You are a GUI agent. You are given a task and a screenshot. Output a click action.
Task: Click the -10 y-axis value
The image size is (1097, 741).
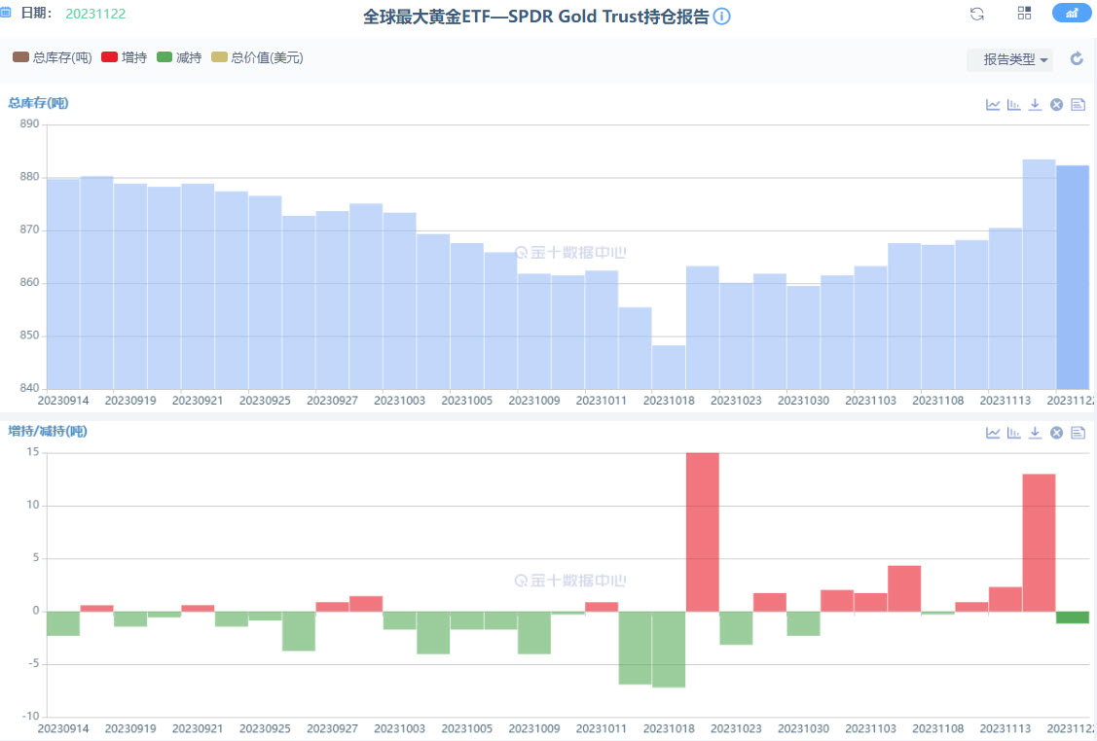[x=30, y=716]
